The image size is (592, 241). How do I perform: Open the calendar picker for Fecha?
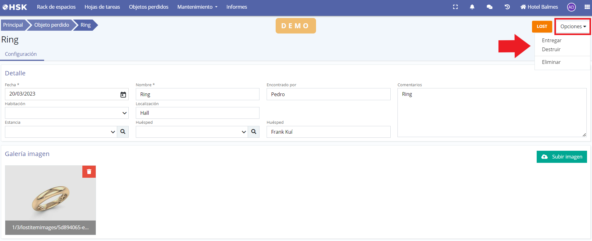tap(123, 95)
